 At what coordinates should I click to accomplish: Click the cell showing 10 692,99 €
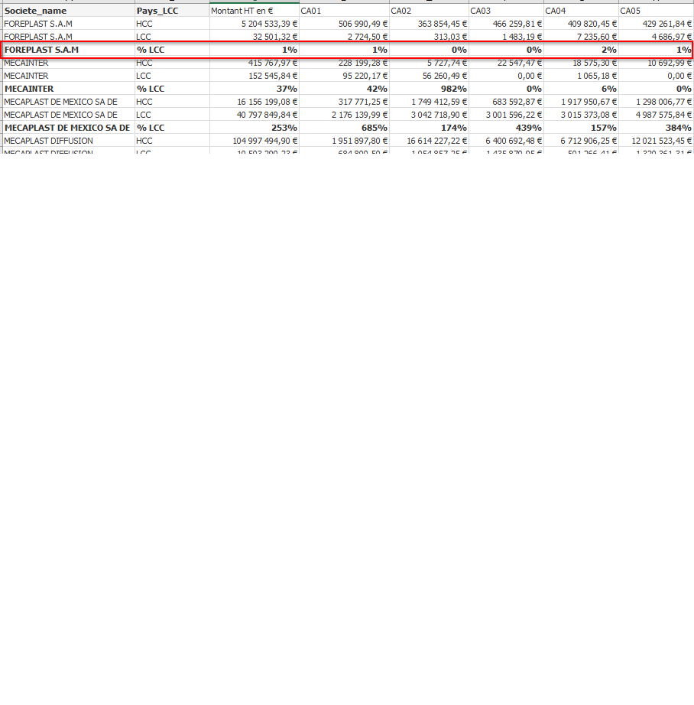657,63
